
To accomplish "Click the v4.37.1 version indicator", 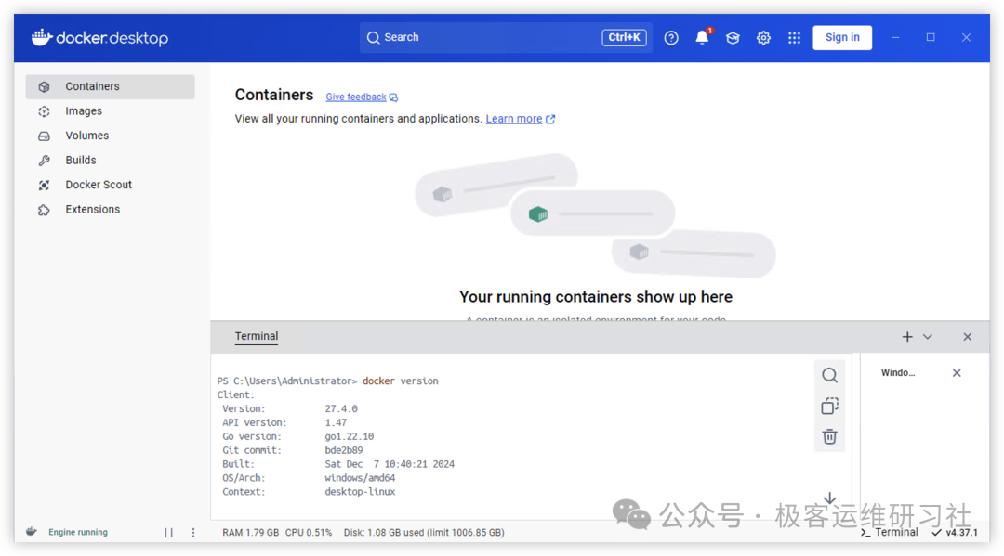I will coord(955,533).
